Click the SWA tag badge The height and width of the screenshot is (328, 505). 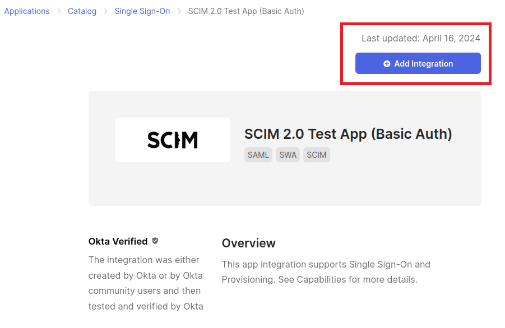288,155
